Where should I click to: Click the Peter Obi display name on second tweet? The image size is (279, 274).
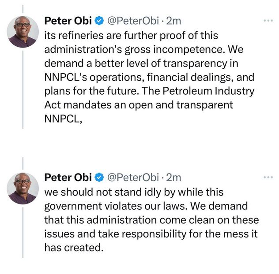click(x=68, y=177)
